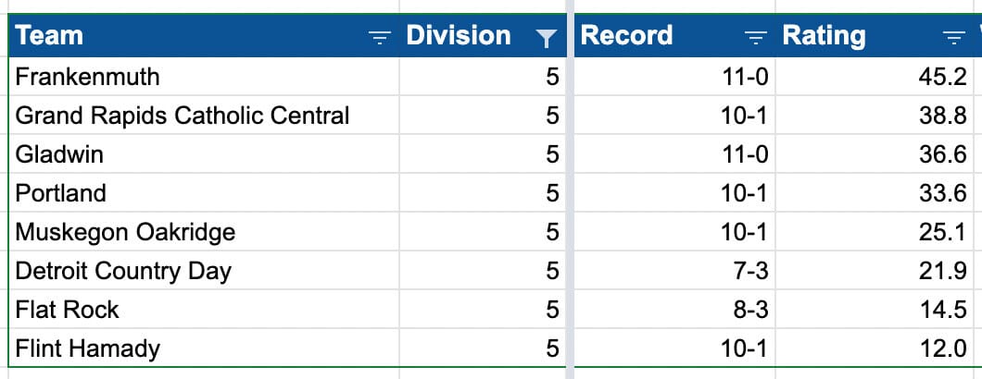Select Portland's division value cell

coord(483,192)
